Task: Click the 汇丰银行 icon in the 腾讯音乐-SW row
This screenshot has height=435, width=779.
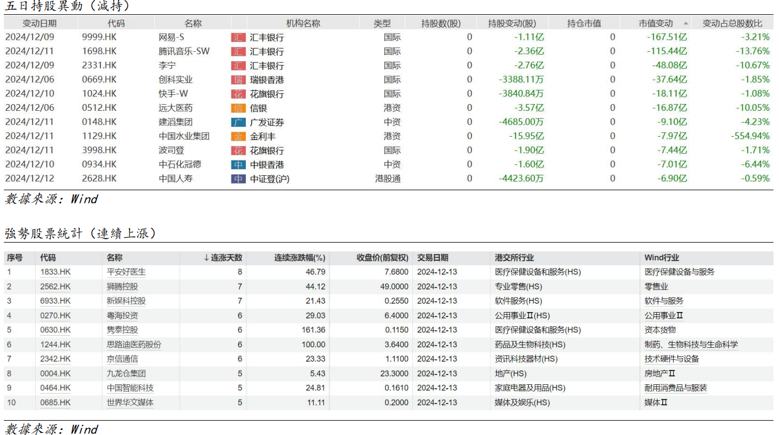Action: pyautogui.click(x=238, y=51)
